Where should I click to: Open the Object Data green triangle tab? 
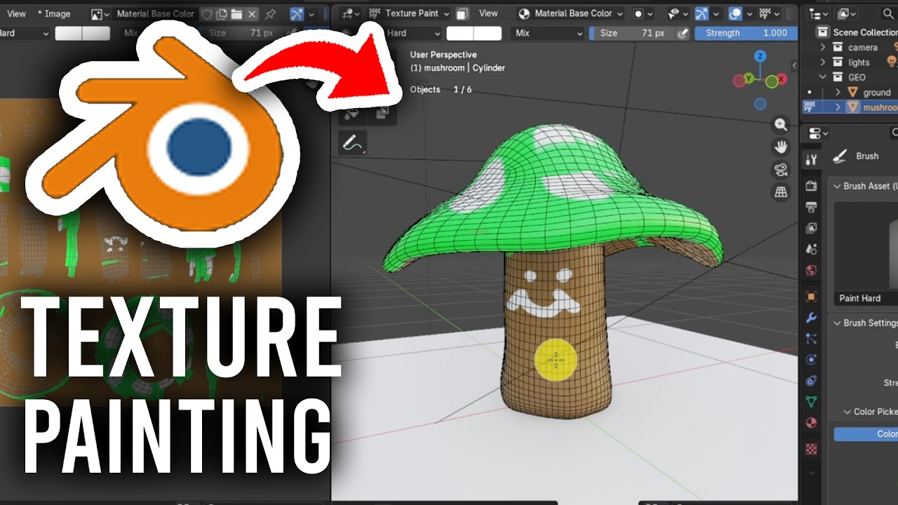811,402
